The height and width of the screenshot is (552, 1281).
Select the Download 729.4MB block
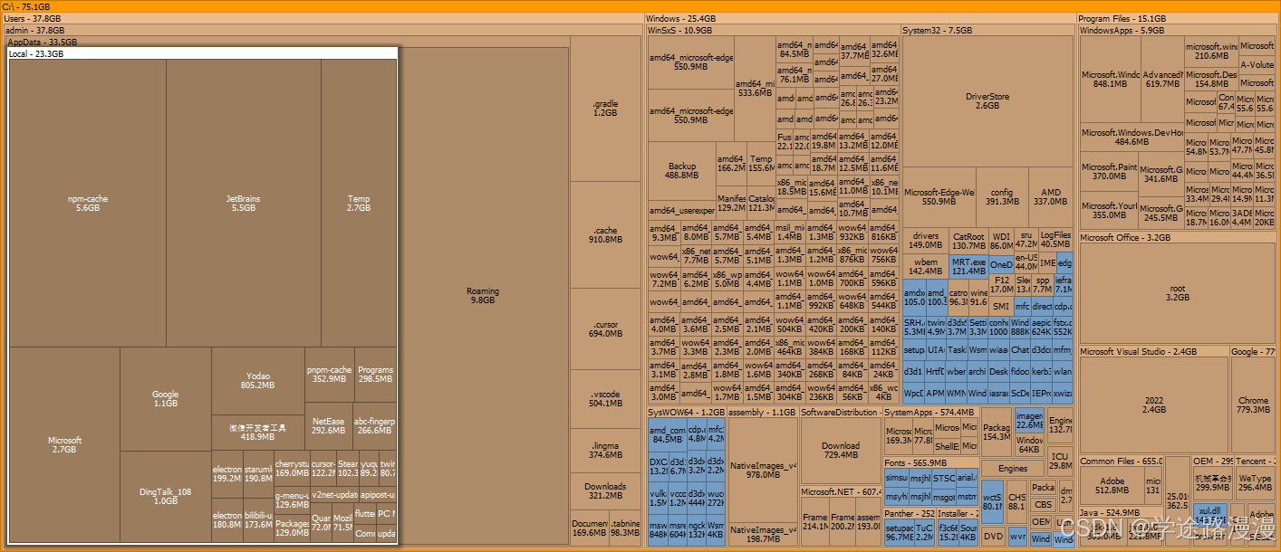click(x=841, y=451)
